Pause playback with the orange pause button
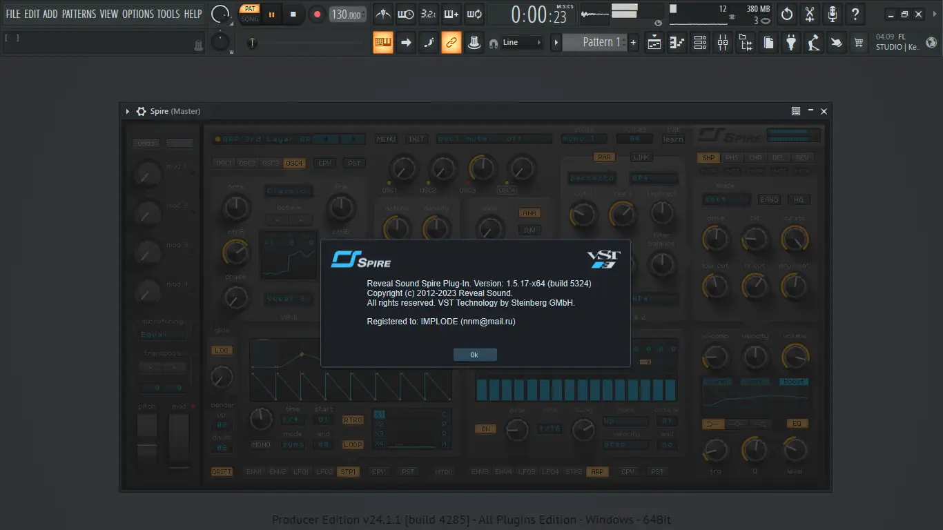The height and width of the screenshot is (530, 943). click(x=272, y=14)
